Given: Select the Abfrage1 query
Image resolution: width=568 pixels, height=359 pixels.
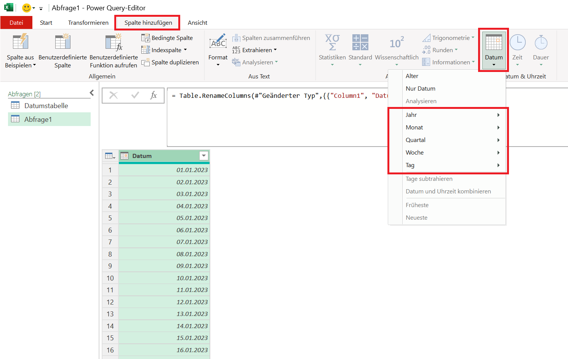Looking at the screenshot, I should tap(49, 119).
